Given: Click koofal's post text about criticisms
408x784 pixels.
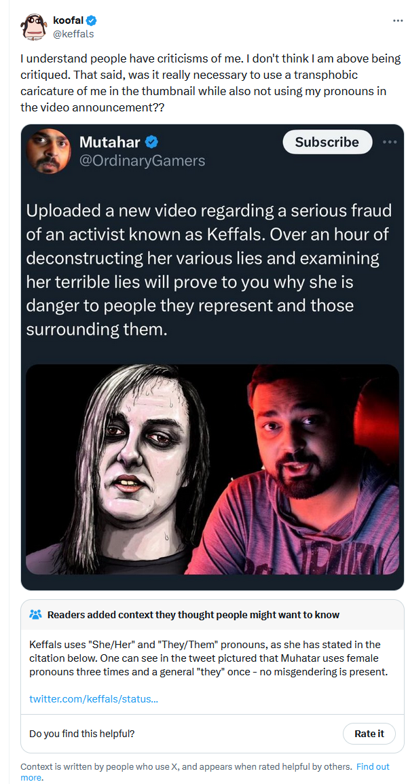Looking at the screenshot, I should coord(210,82).
